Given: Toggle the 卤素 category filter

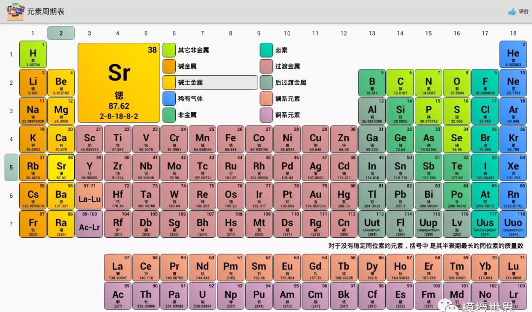Looking at the screenshot, I should tap(281, 50).
